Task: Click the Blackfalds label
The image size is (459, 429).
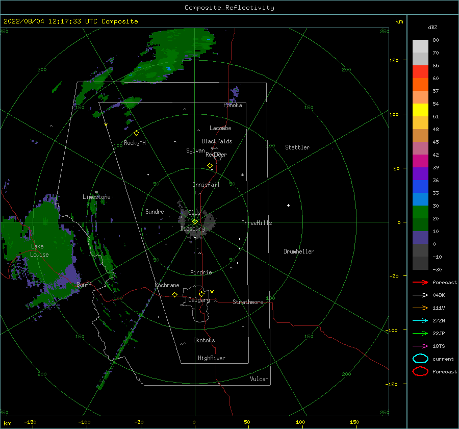Action: click(x=217, y=141)
